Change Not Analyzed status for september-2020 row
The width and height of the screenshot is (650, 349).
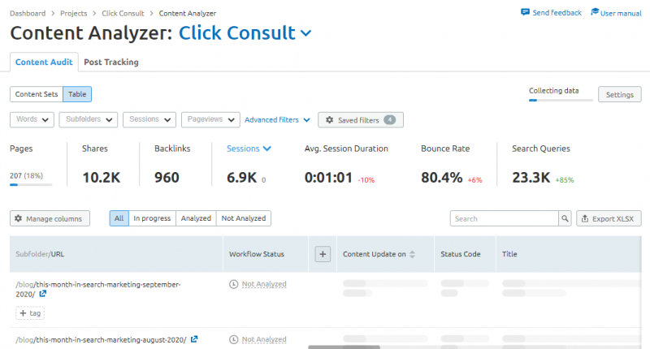pos(264,284)
